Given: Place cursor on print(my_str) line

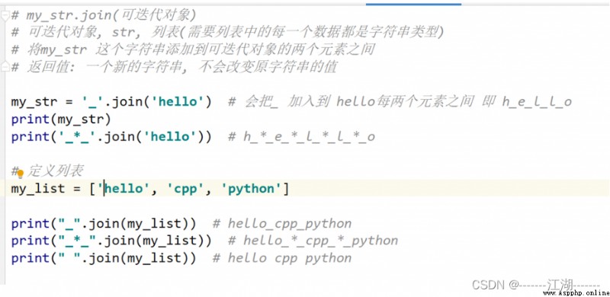Looking at the screenshot, I should 61,120.
